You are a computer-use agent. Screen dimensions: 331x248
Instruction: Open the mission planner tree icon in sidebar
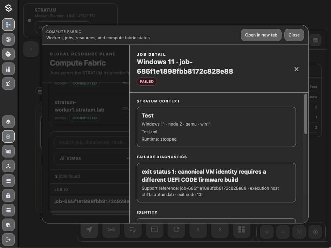(x=8, y=25)
